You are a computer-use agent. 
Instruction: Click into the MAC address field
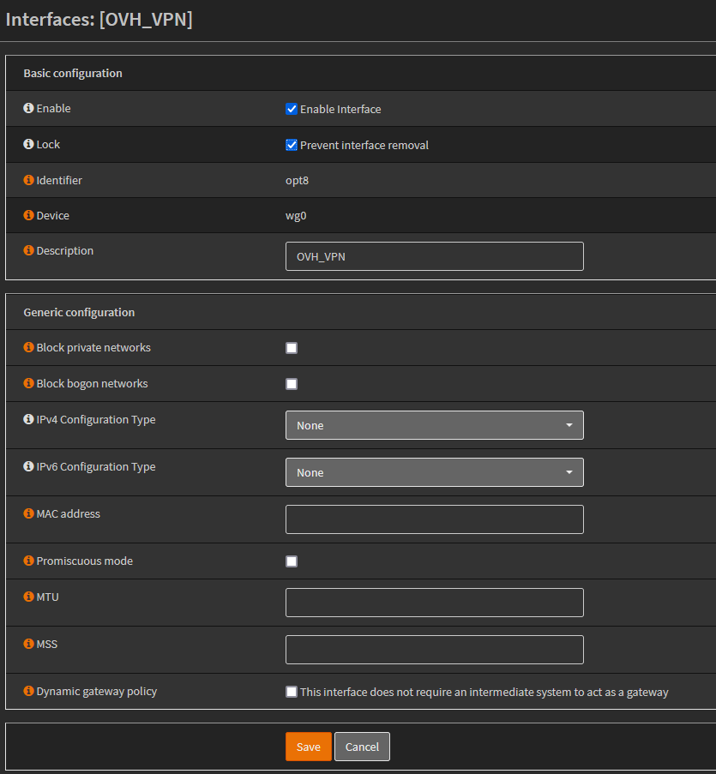[434, 519]
